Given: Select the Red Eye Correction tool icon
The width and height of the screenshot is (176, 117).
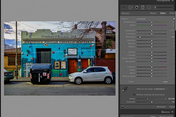Looking at the screenshot, I should pos(137,7).
